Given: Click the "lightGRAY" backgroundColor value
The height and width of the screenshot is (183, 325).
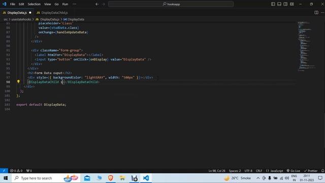Looking at the screenshot, I should coord(94,77).
